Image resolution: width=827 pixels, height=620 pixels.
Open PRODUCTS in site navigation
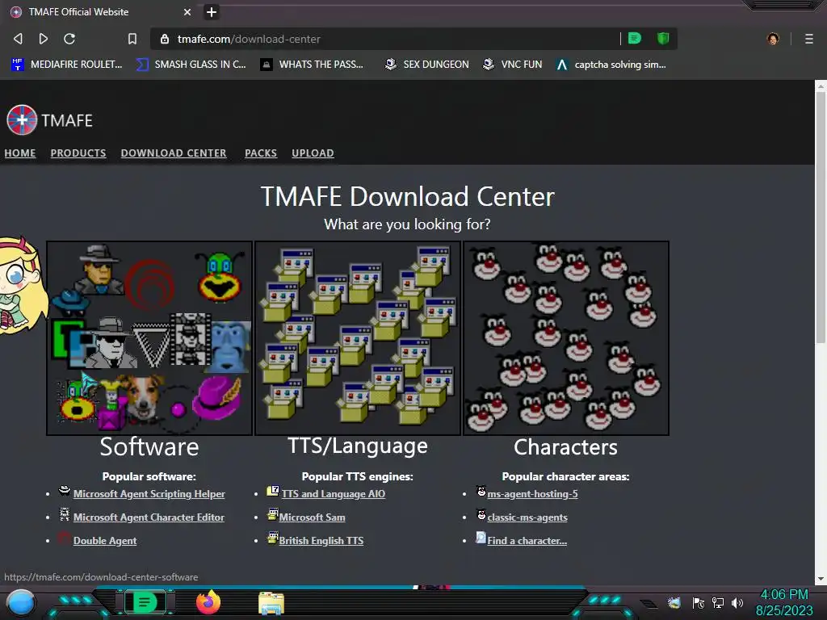coord(78,153)
